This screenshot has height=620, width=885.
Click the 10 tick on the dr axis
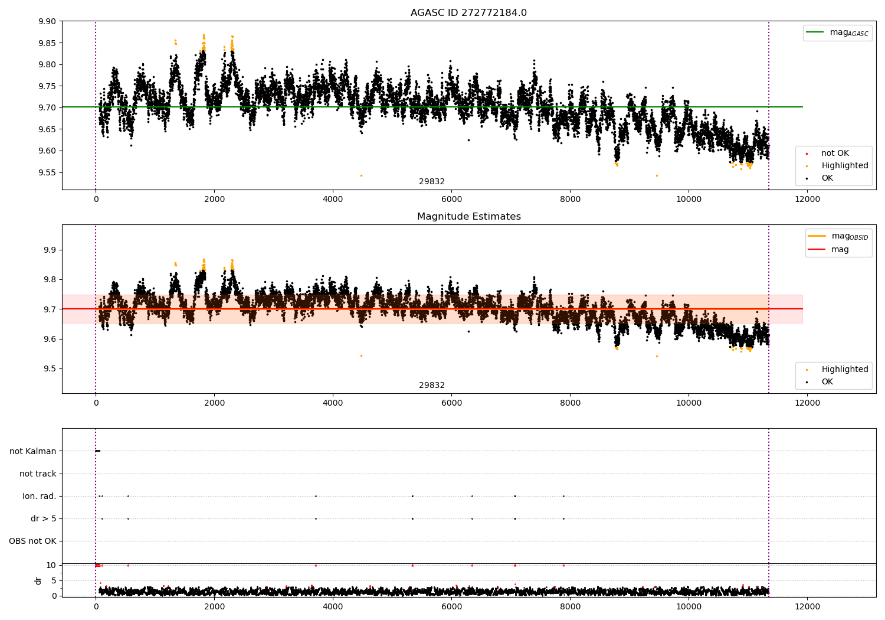point(51,566)
